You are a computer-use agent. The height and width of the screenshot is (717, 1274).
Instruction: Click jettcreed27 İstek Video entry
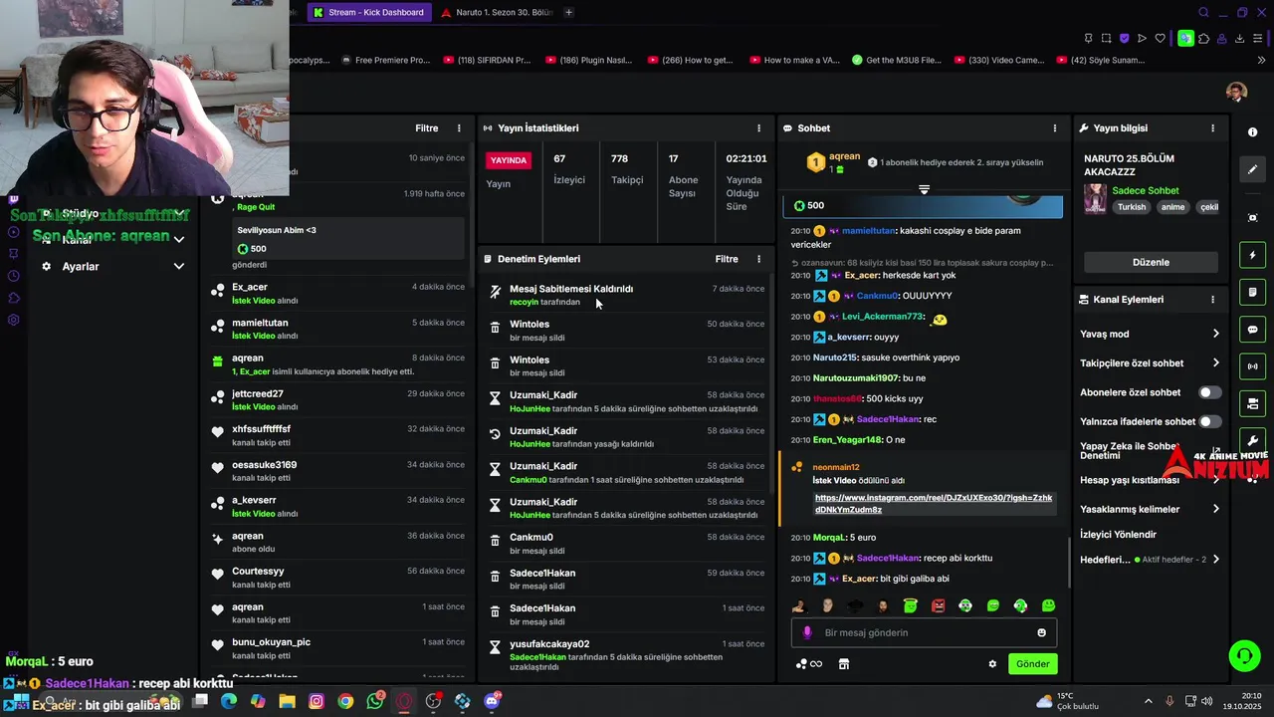click(x=338, y=399)
